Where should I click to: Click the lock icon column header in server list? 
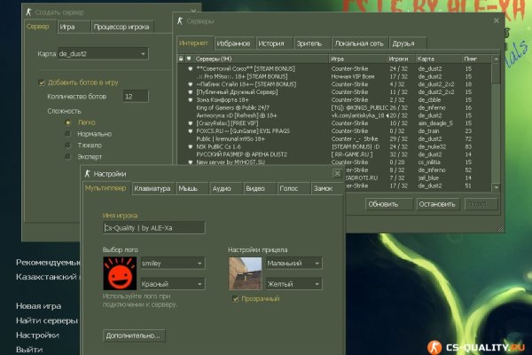(181, 59)
